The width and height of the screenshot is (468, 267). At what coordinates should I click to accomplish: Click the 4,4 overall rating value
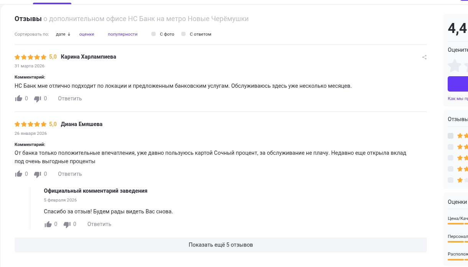click(x=457, y=29)
